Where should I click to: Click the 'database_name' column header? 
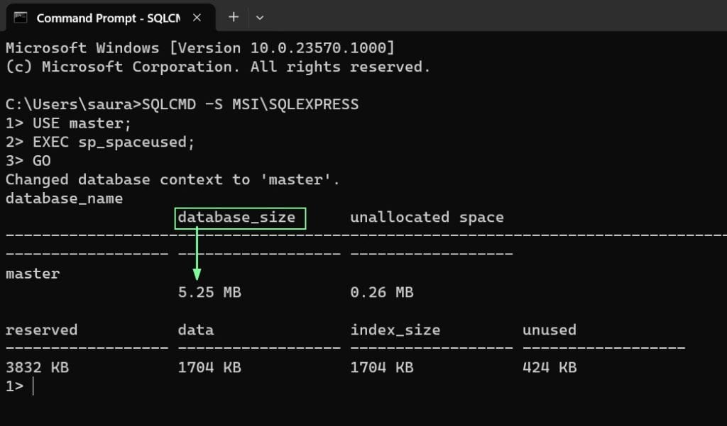[65, 198]
